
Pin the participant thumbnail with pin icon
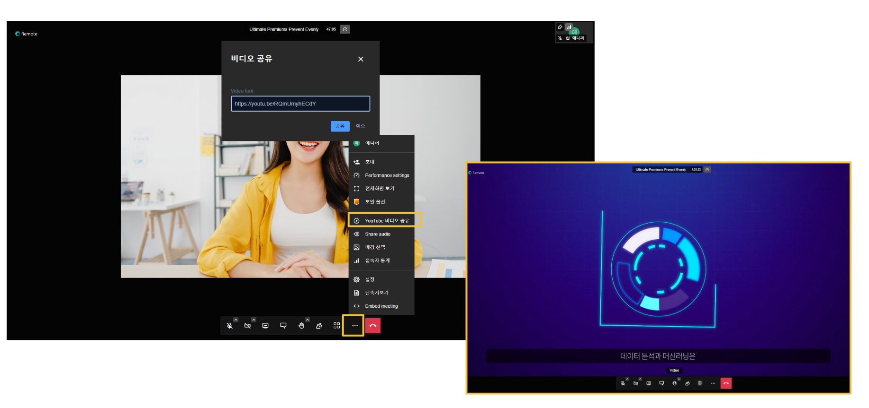(x=560, y=27)
